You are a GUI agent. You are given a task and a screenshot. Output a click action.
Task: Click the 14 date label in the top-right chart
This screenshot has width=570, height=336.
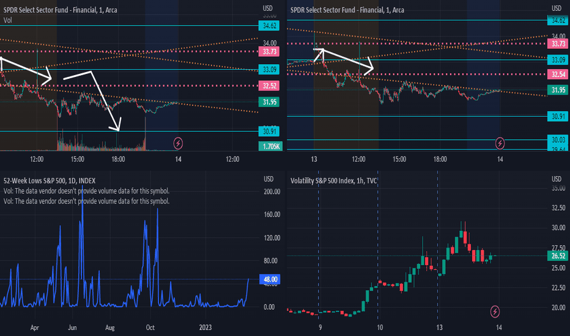click(x=500, y=159)
